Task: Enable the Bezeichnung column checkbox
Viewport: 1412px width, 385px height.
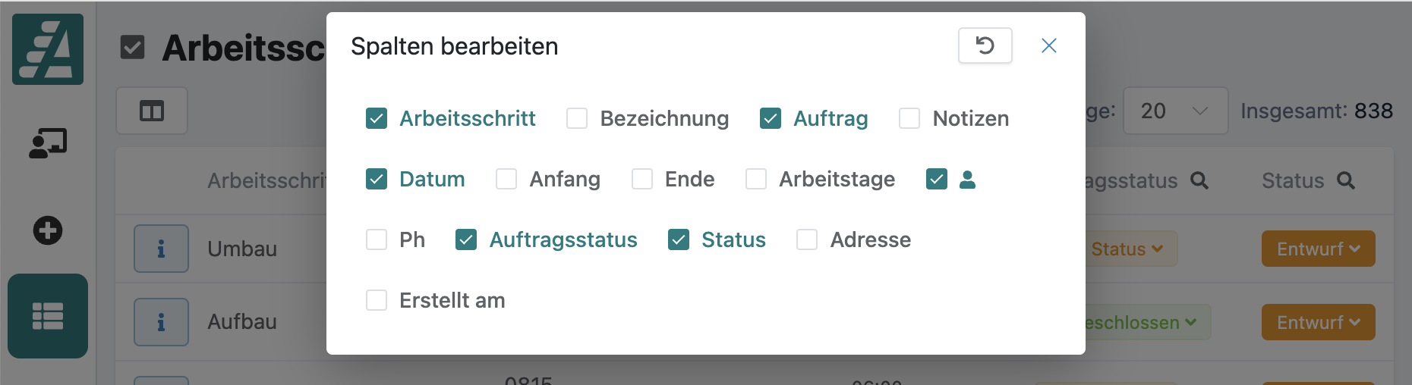Action: (x=577, y=118)
